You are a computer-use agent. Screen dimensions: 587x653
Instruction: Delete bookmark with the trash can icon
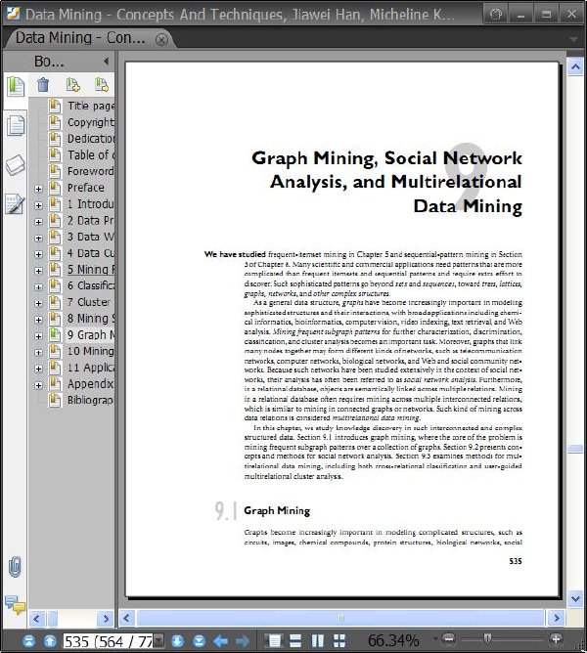(43, 84)
